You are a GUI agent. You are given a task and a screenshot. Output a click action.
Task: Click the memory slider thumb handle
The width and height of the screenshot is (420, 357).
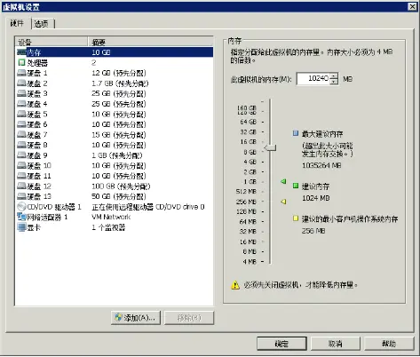point(270,147)
